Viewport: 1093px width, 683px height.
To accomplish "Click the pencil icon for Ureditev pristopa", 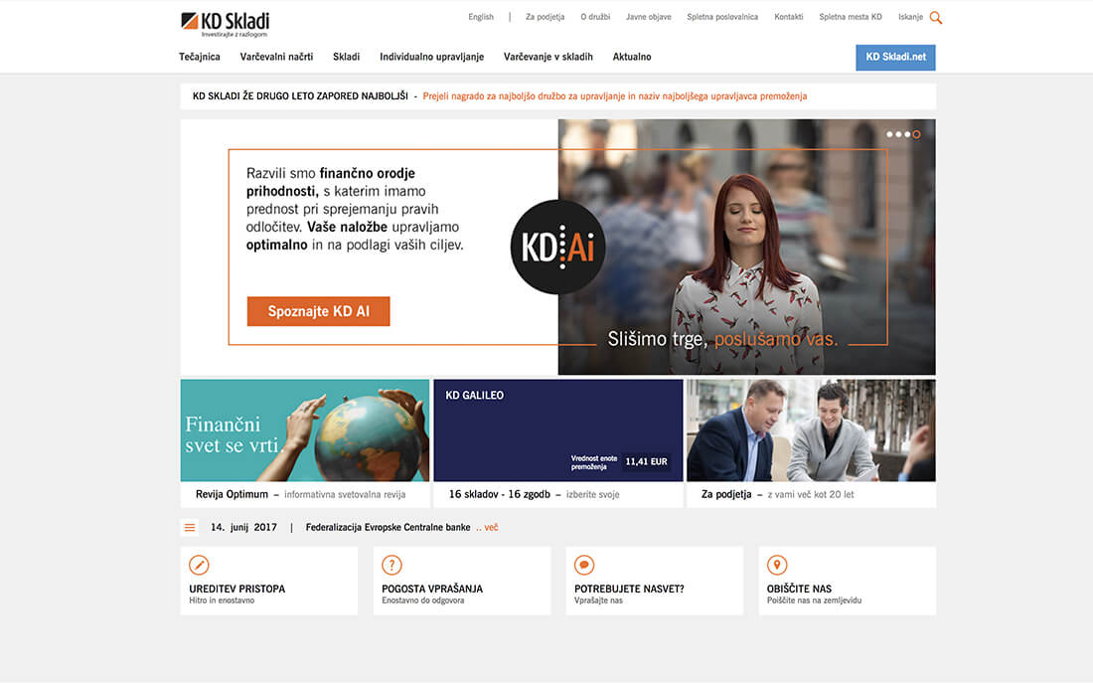I will [199, 565].
